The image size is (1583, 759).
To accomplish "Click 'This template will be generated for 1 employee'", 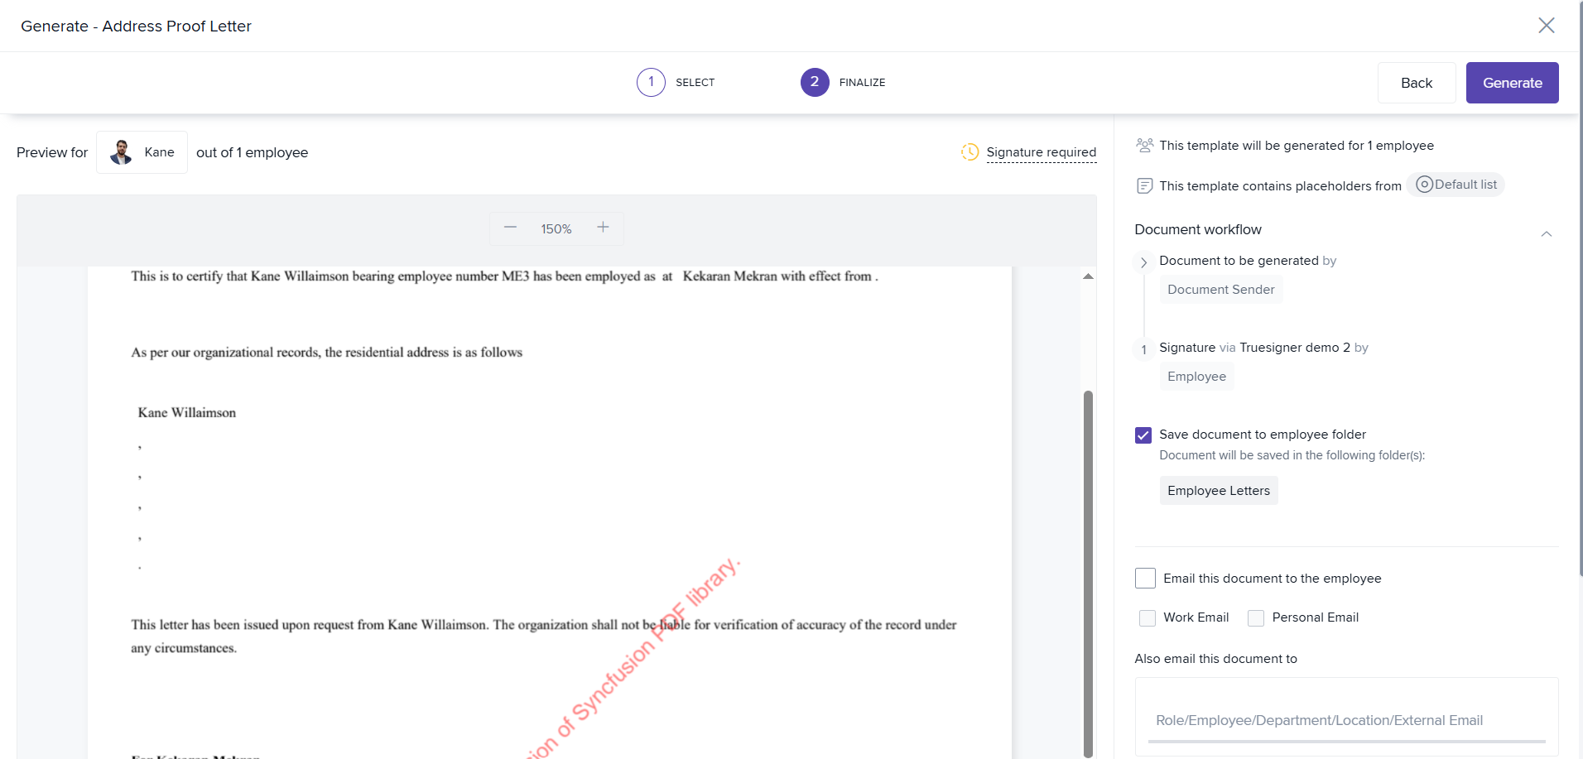I will 1296,146.
